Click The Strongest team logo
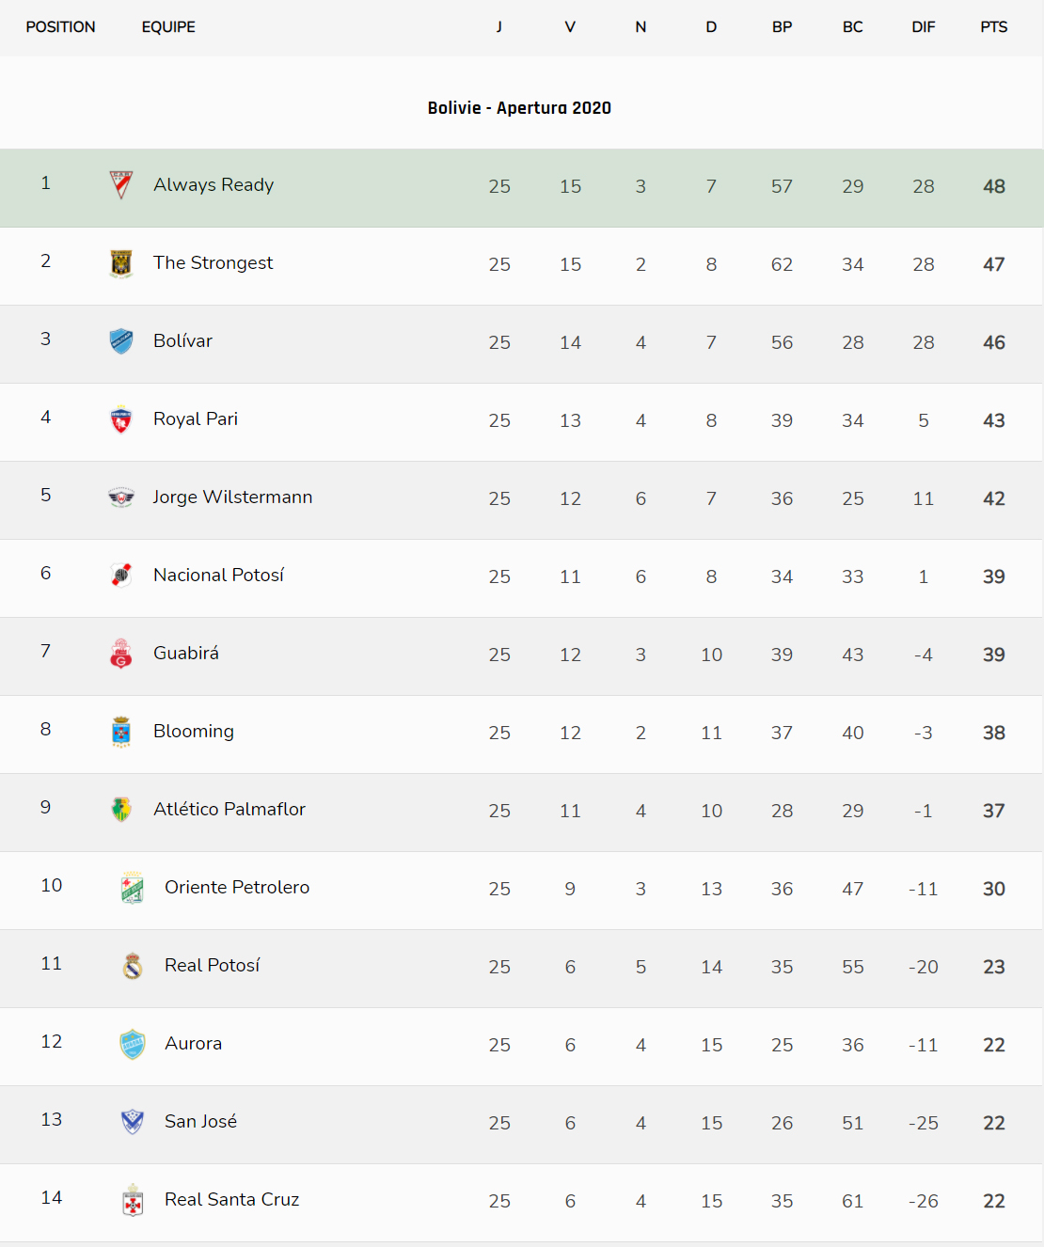Image resolution: width=1044 pixels, height=1247 pixels. [x=121, y=263]
